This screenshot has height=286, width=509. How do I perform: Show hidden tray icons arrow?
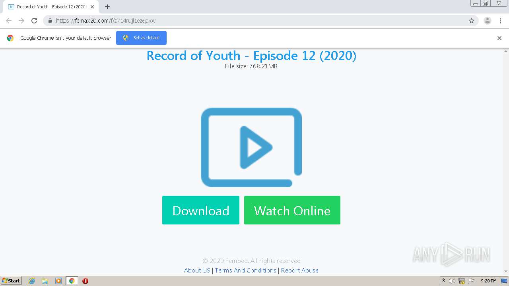[443, 281]
